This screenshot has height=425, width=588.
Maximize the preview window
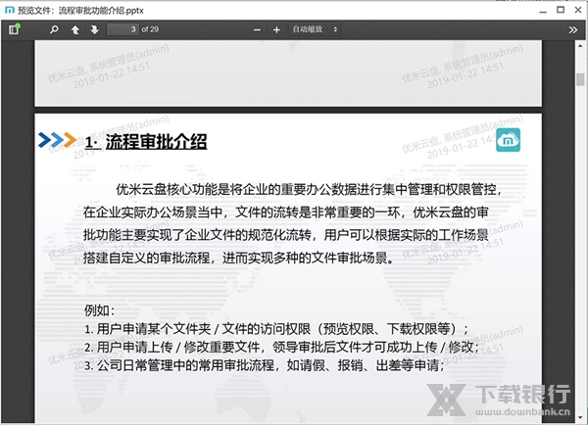(561, 10)
